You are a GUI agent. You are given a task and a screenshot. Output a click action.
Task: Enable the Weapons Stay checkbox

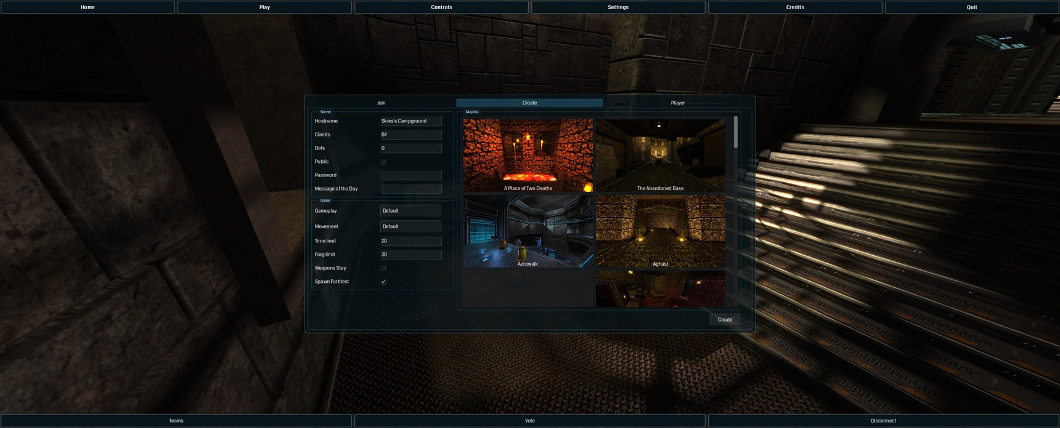click(x=383, y=268)
